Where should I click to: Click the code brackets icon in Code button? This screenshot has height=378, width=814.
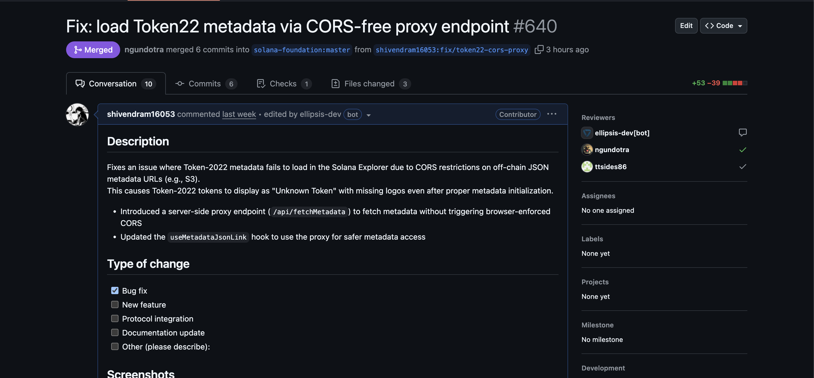(x=709, y=25)
